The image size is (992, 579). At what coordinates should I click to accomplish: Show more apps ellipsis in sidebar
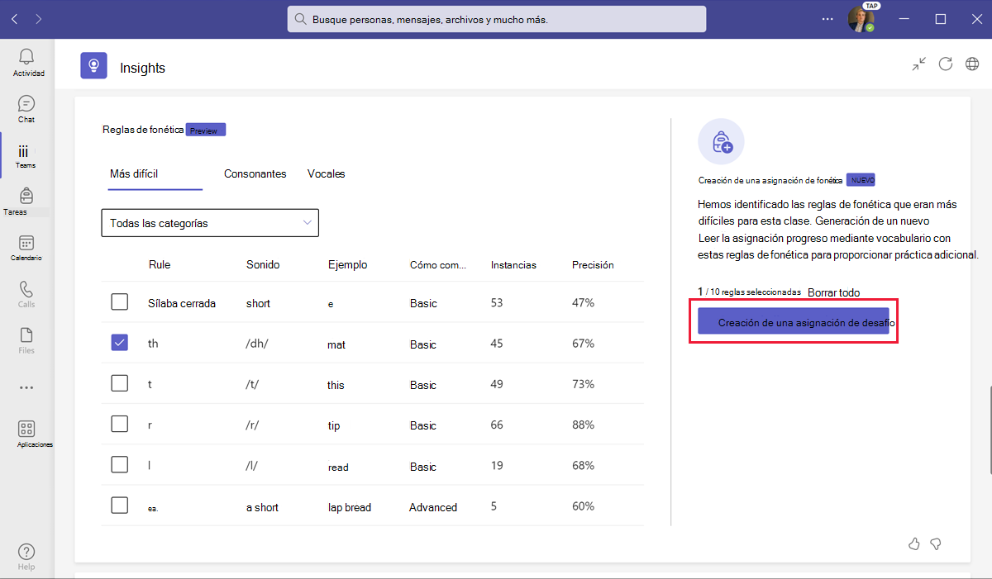point(26,387)
